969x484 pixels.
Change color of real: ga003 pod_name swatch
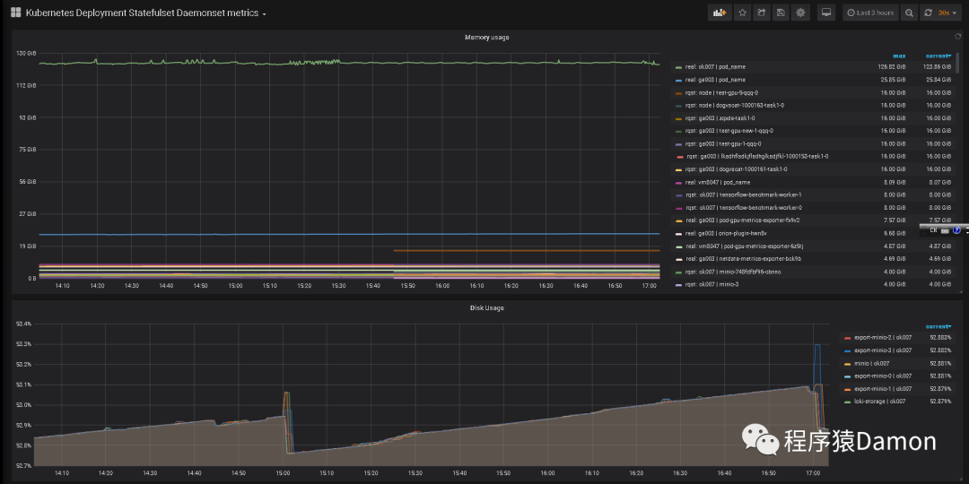click(x=678, y=81)
